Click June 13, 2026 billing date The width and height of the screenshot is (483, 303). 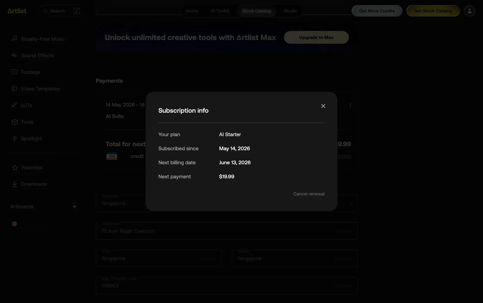(235, 163)
